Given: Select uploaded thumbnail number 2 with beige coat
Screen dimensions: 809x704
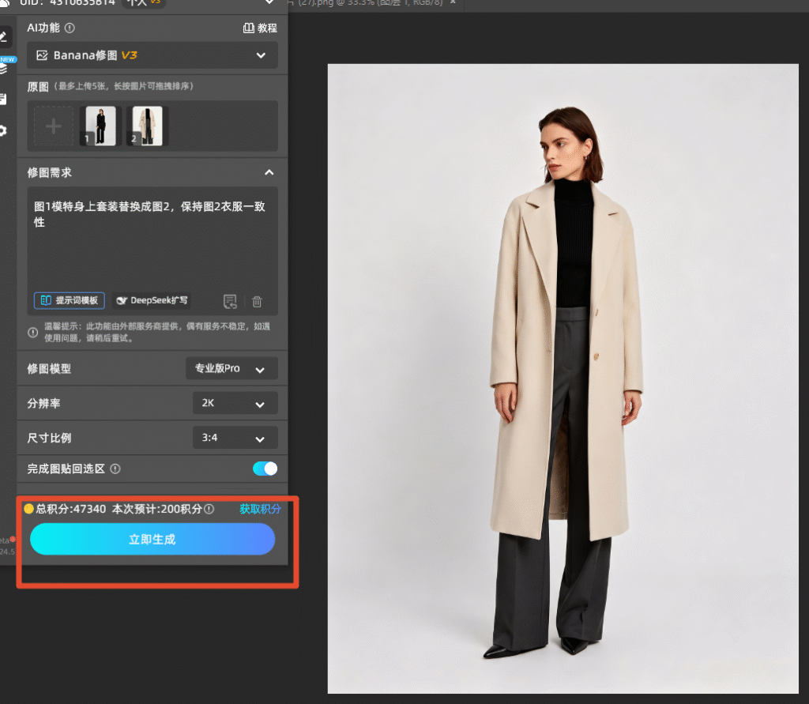Looking at the screenshot, I should [147, 126].
